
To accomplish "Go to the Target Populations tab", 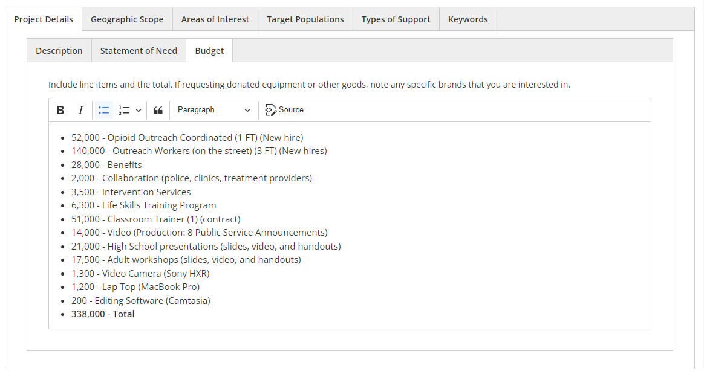I will coord(305,19).
